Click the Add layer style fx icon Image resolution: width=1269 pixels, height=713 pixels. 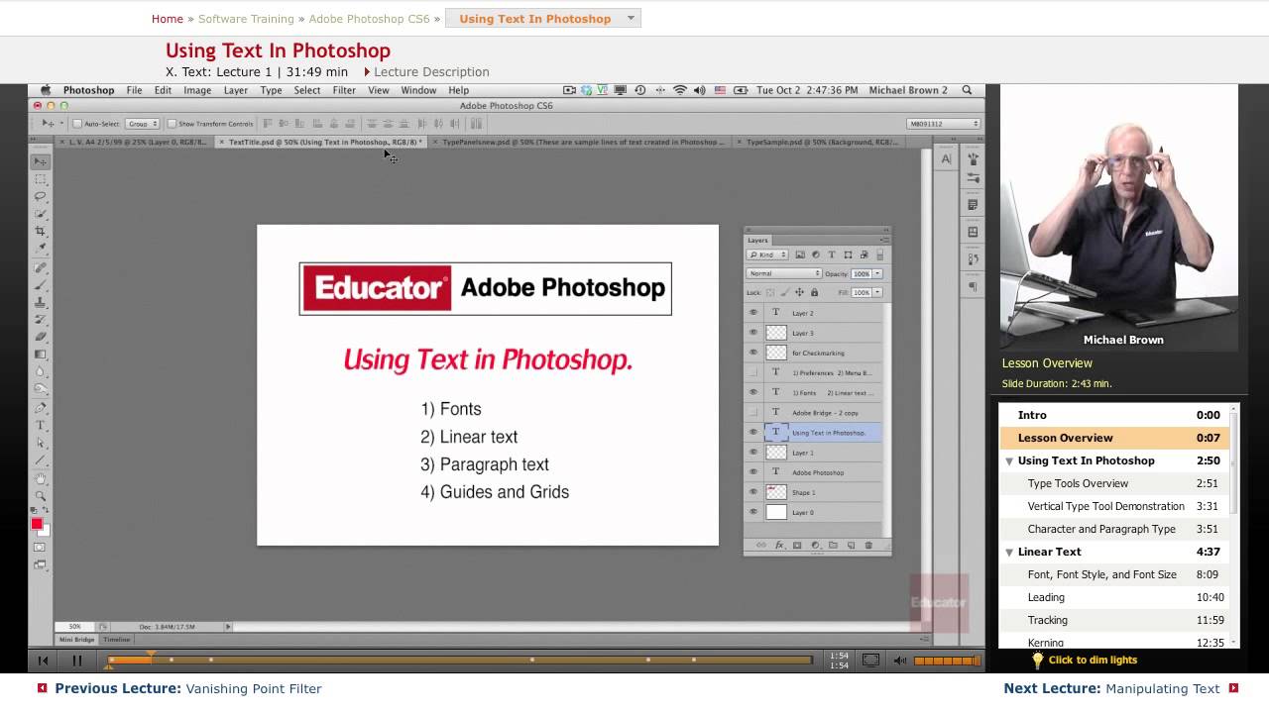pyautogui.click(x=779, y=546)
